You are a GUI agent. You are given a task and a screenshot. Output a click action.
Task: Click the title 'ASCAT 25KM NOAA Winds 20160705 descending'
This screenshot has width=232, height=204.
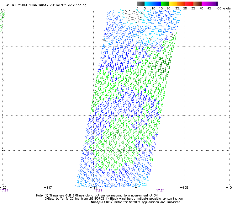(x=46, y=5)
